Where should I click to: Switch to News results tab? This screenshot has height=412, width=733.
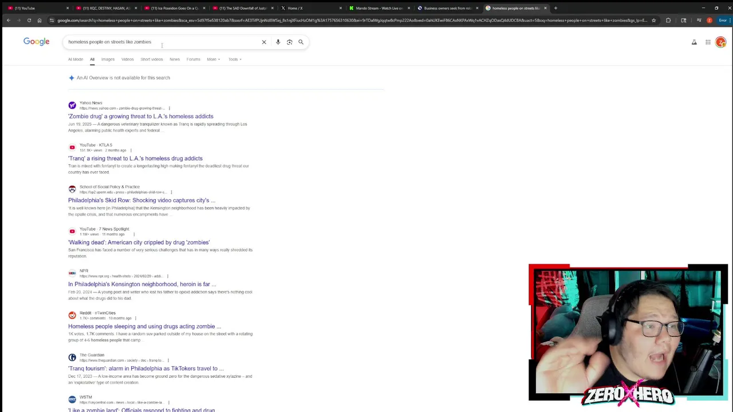tap(175, 59)
